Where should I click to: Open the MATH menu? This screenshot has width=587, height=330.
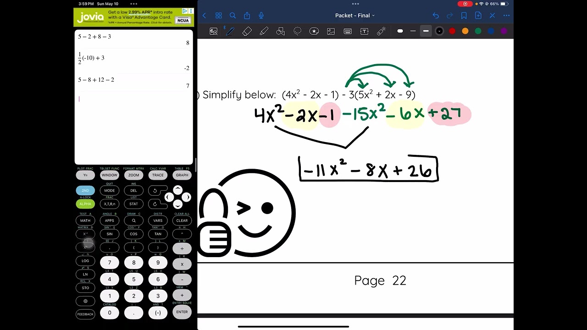(85, 220)
